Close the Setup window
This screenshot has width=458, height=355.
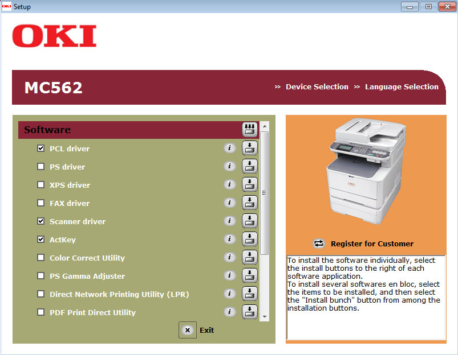pos(447,6)
